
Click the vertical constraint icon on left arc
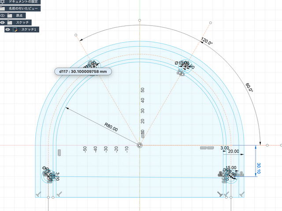(x=59, y=153)
